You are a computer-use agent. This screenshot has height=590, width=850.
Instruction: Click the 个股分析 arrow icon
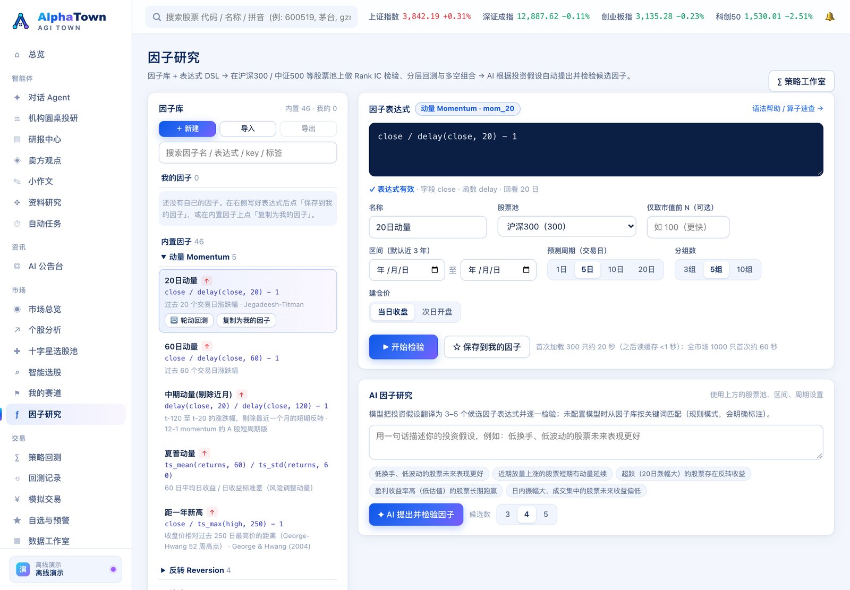click(x=17, y=330)
